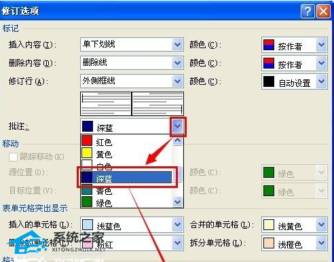Click the 合并的单元格(L) label
Image resolution: width=334 pixels, height=262 pixels.
222,225
